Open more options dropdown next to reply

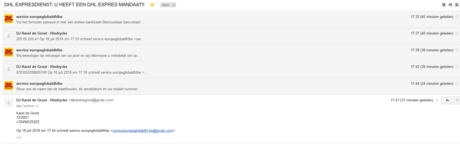coord(457,100)
